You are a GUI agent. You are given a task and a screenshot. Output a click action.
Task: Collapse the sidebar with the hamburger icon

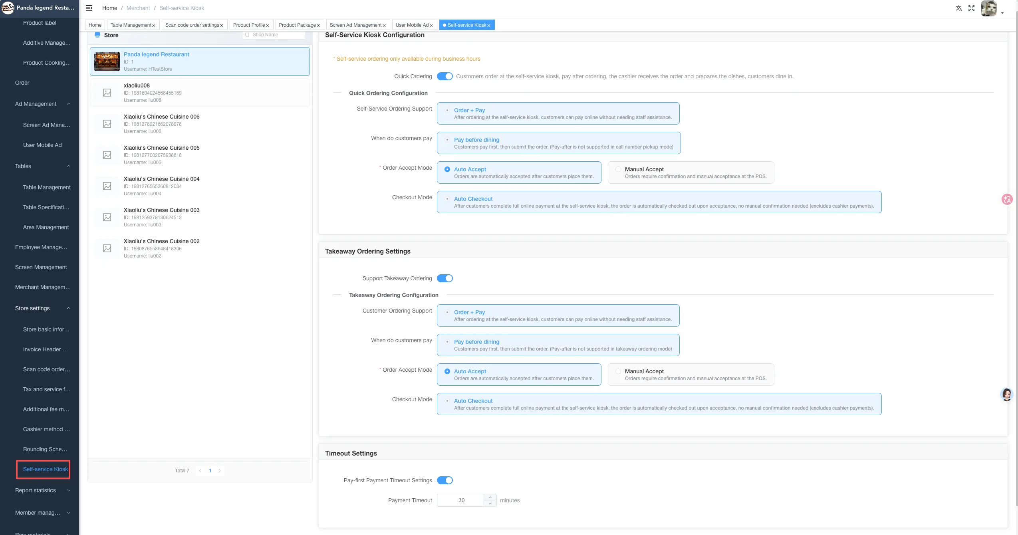click(89, 8)
